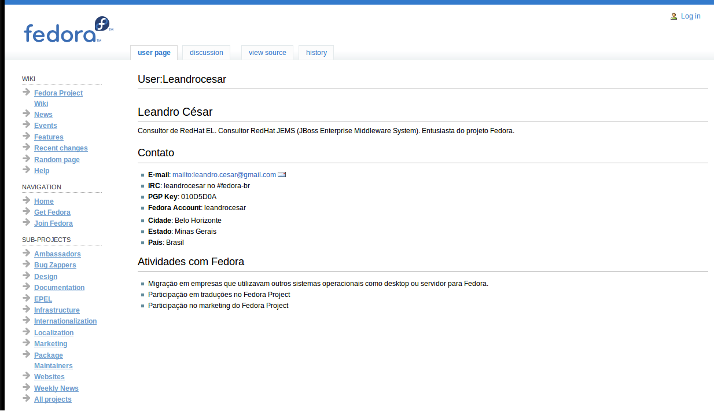Click the arrow icon beside Localization
This screenshot has width=714, height=411.
click(27, 332)
